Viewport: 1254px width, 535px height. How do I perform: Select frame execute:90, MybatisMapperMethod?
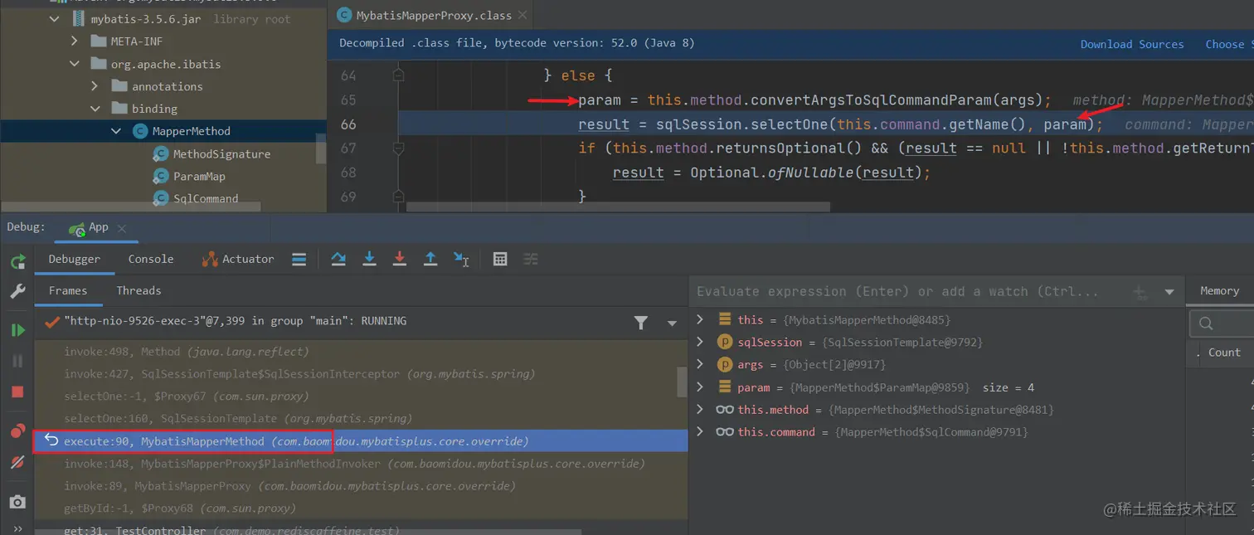click(361, 441)
